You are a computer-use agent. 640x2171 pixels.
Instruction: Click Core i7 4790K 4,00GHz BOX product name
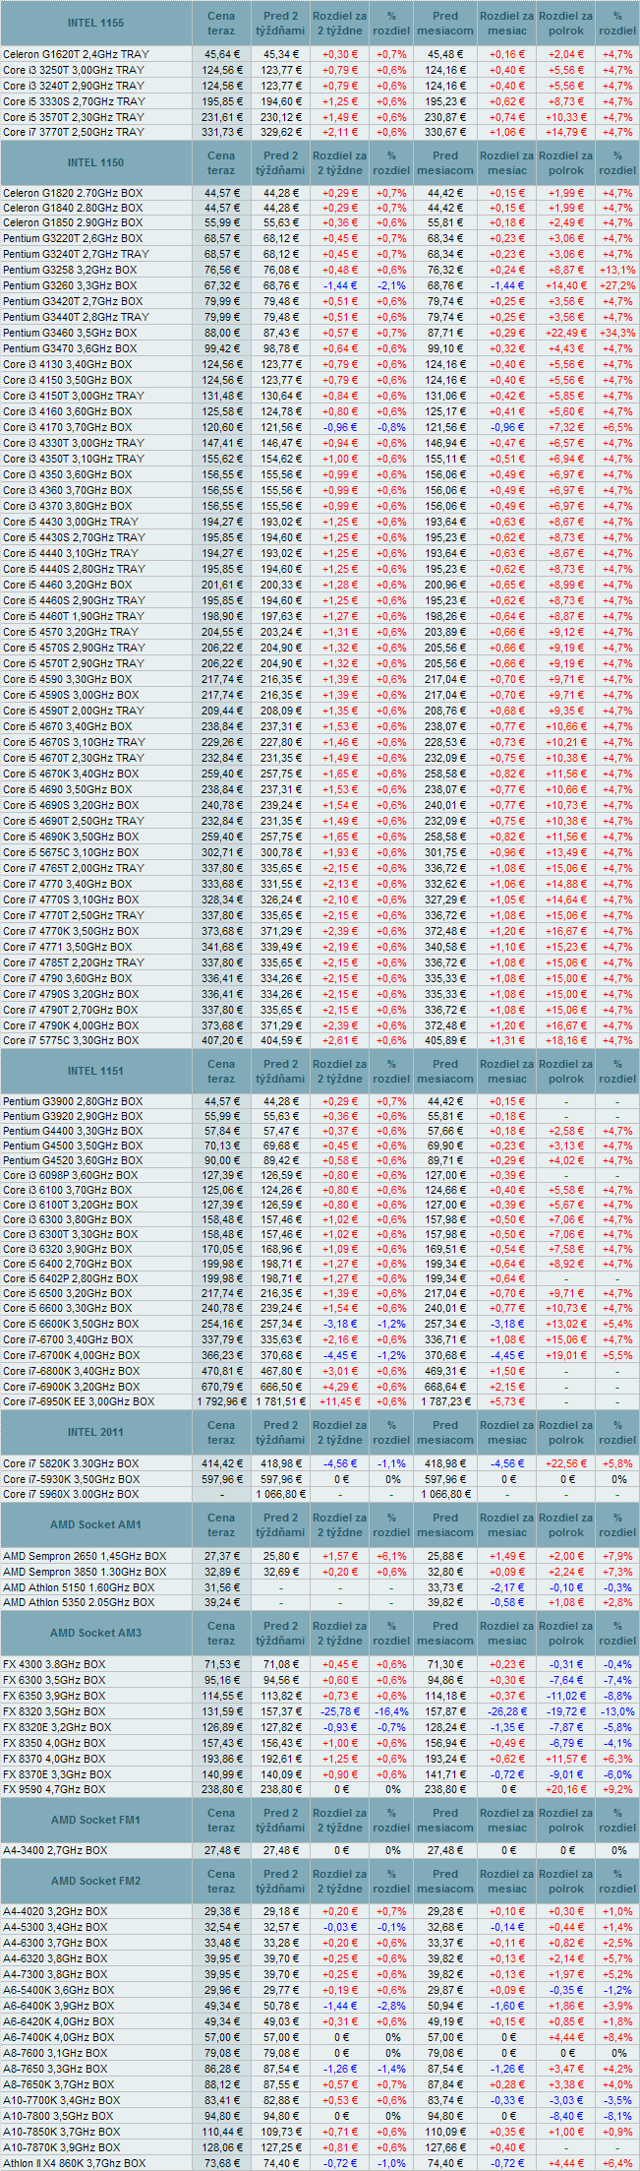(71, 1025)
